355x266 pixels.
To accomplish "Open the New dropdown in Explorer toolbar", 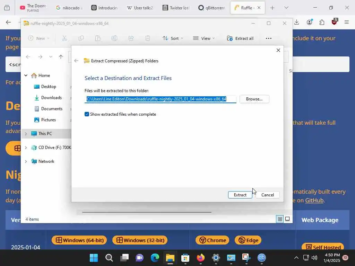I will tap(39, 38).
